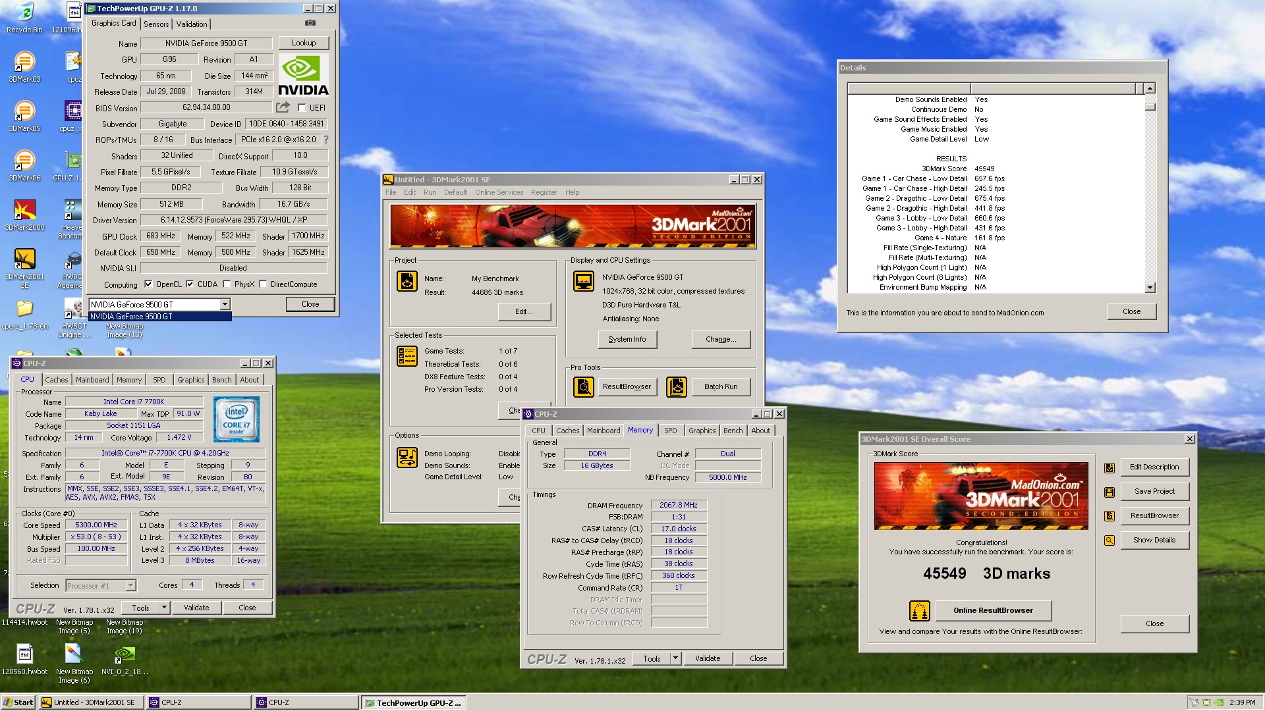Open the Run menu in 3DMark2001 SE
The height and width of the screenshot is (711, 1265).
(430, 192)
